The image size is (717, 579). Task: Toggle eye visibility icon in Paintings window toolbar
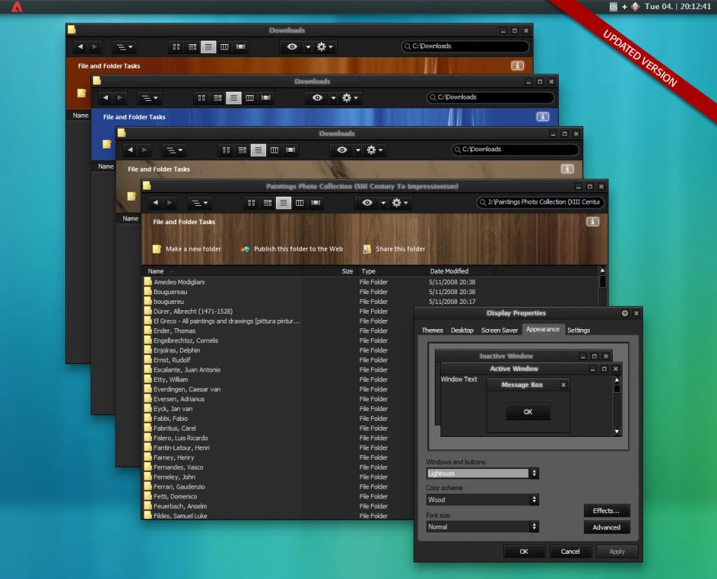pyautogui.click(x=367, y=203)
